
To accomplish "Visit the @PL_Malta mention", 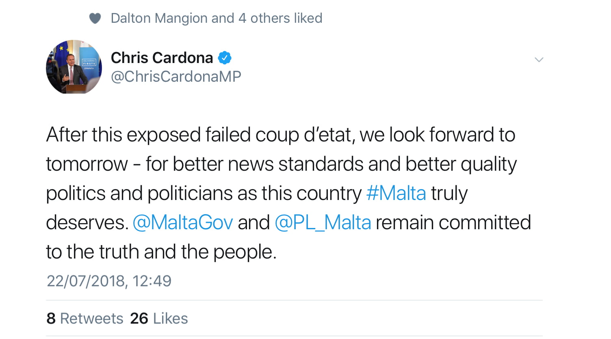I will point(323,222).
